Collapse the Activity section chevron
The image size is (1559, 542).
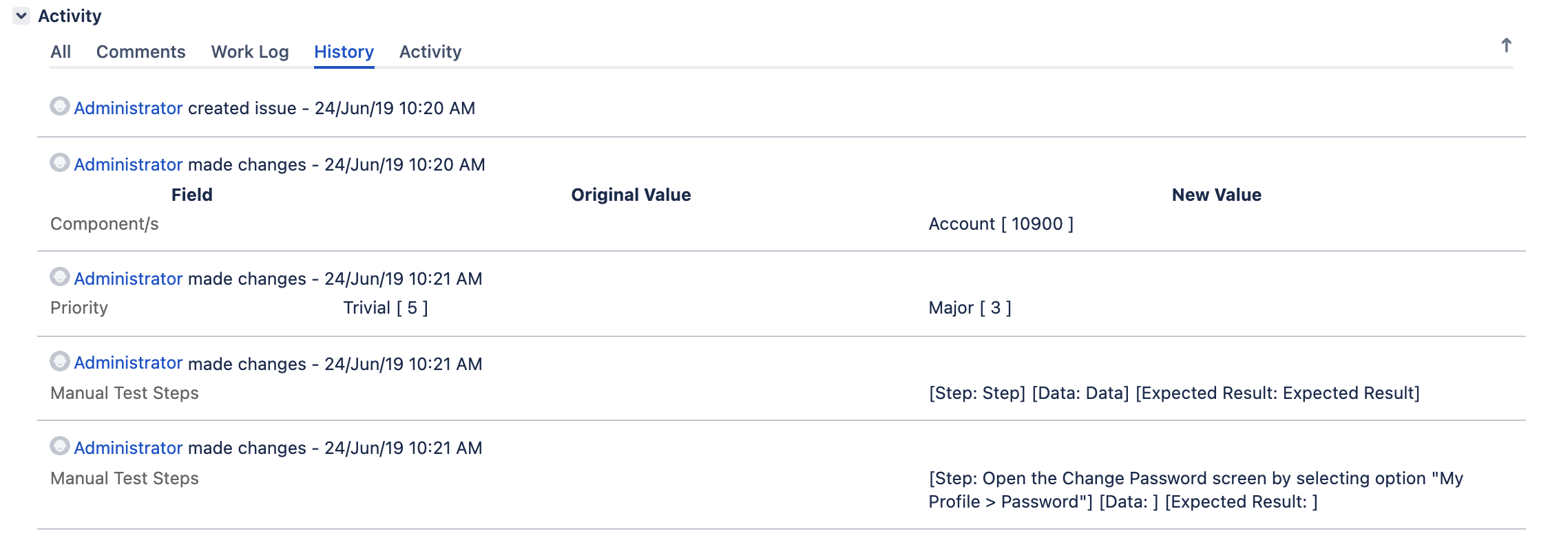[21, 15]
